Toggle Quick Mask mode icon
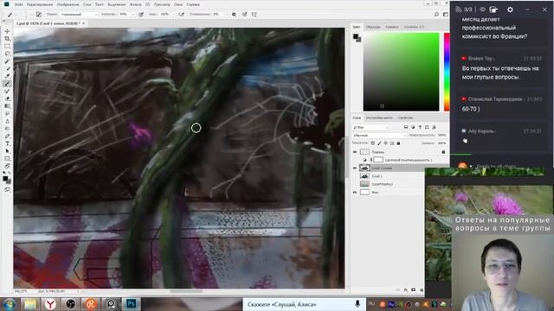Viewport: 554px width, 311px height. click(x=8, y=189)
